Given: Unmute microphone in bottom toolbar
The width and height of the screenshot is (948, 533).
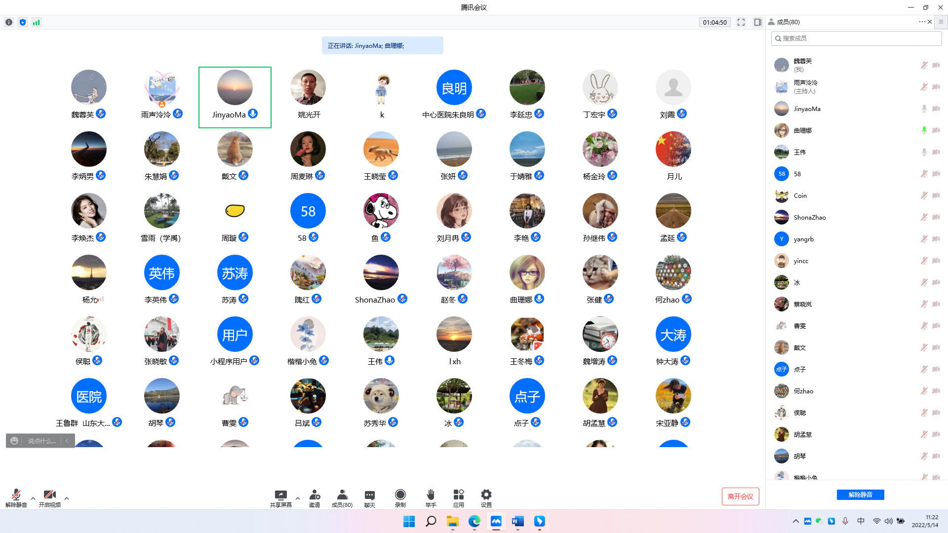Looking at the screenshot, I should (x=16, y=495).
